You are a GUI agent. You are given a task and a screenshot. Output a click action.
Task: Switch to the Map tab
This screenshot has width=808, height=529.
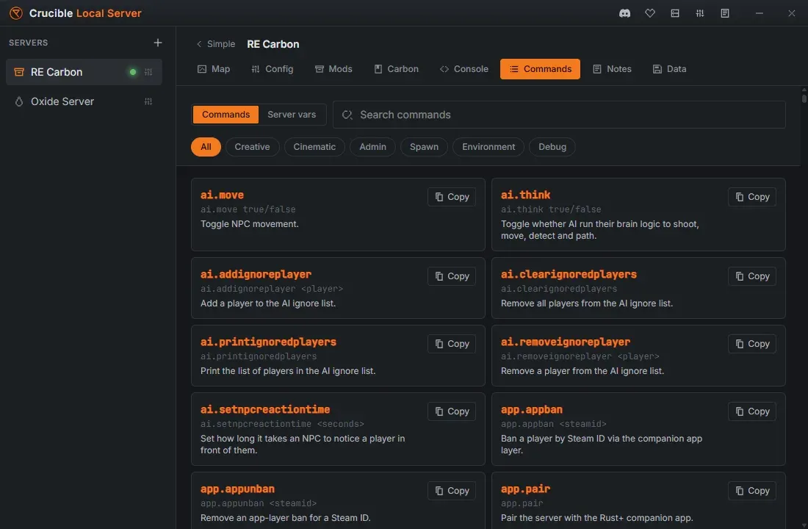point(214,69)
